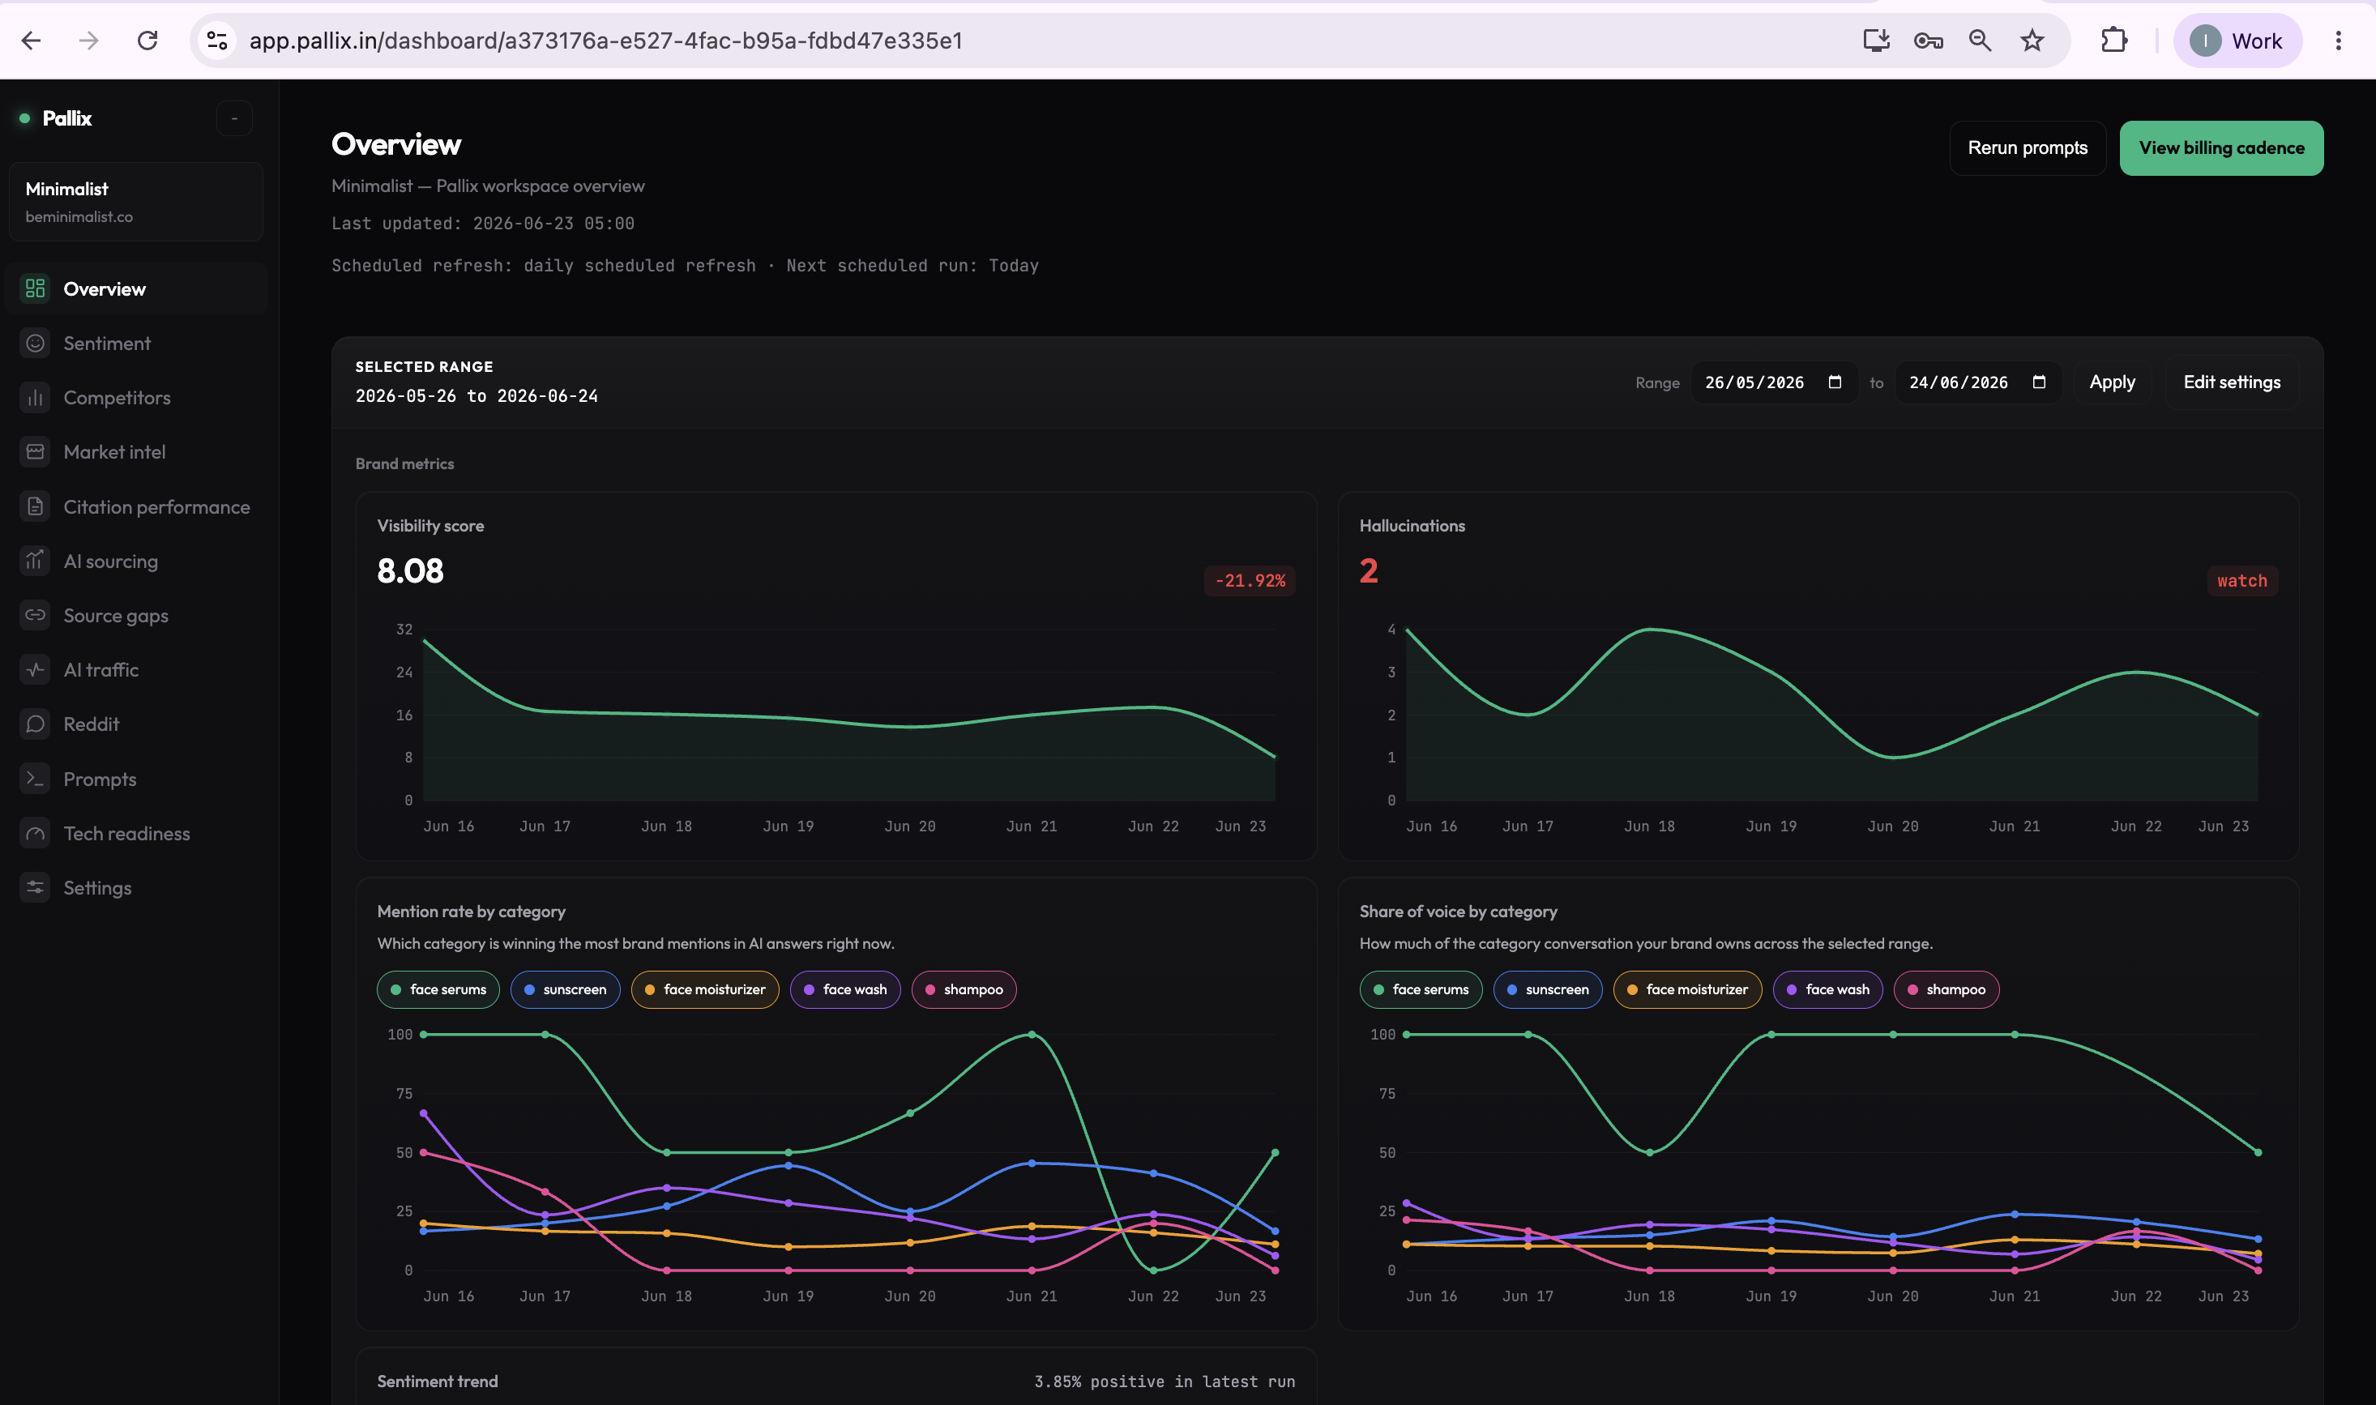Click the -21.92% visibility change badge
This screenshot has width=2376, height=1405.
(1250, 580)
